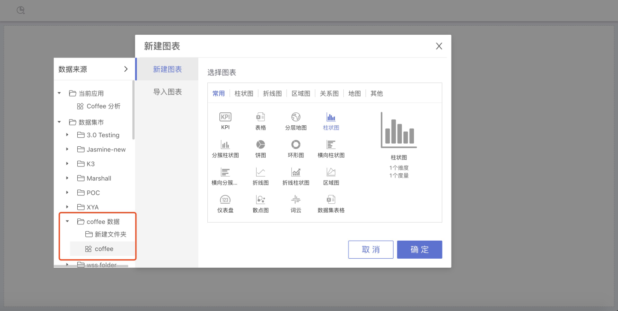Pick the line chart (折线图) icon
The image size is (618, 311).
[x=261, y=172]
